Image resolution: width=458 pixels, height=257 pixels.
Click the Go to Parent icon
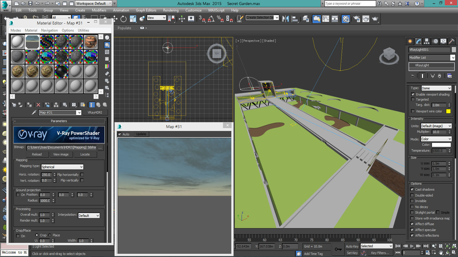(x=98, y=105)
